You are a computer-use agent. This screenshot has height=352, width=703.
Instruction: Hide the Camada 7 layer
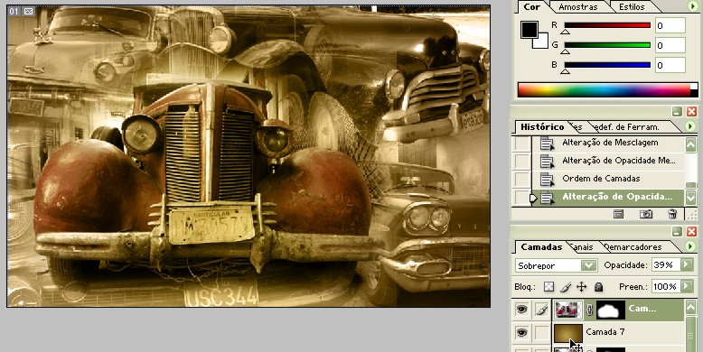coord(521,333)
